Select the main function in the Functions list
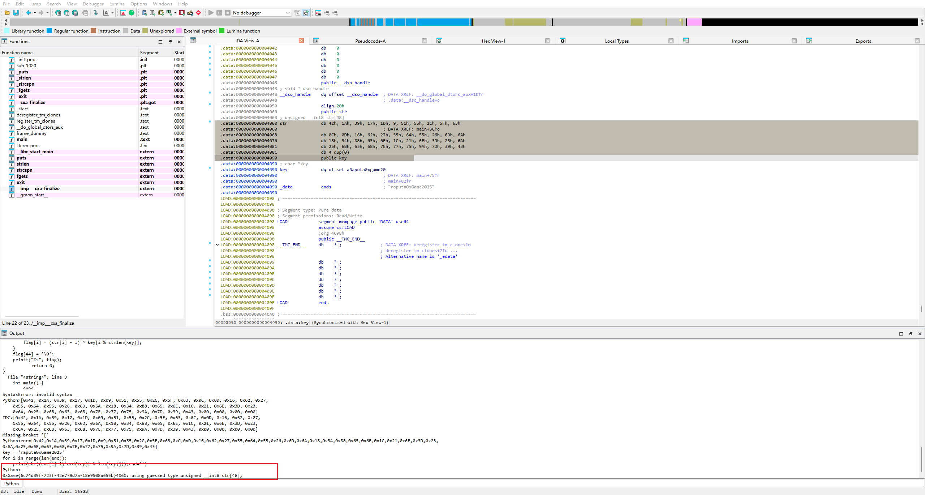Image resolution: width=925 pixels, height=495 pixels. point(22,139)
